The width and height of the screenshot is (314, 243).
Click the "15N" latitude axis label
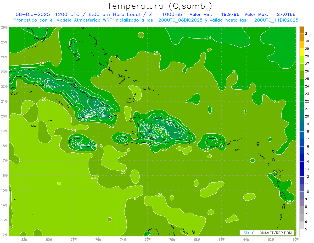[4, 190]
